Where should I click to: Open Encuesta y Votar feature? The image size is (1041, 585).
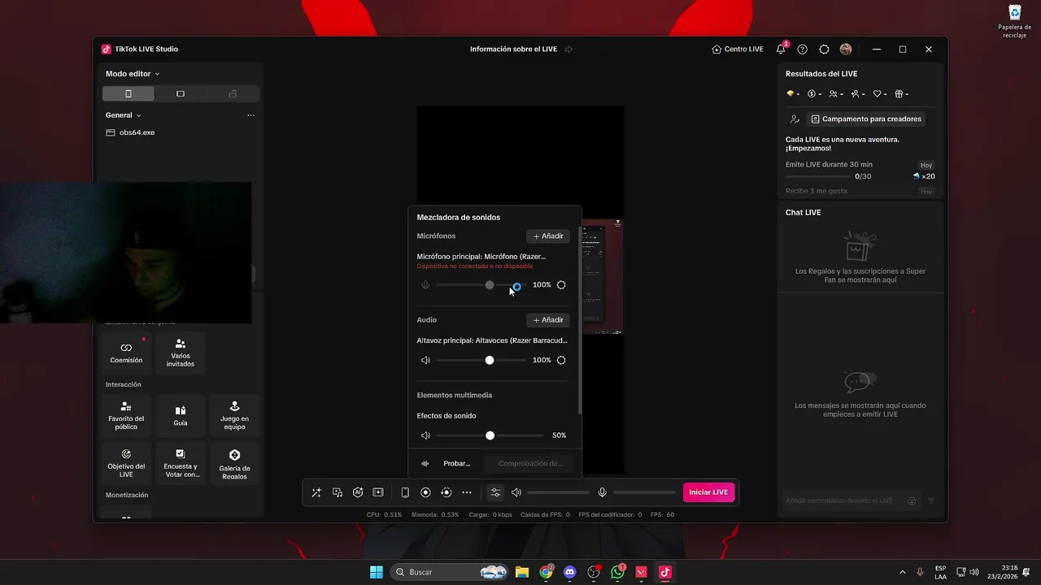(181, 463)
